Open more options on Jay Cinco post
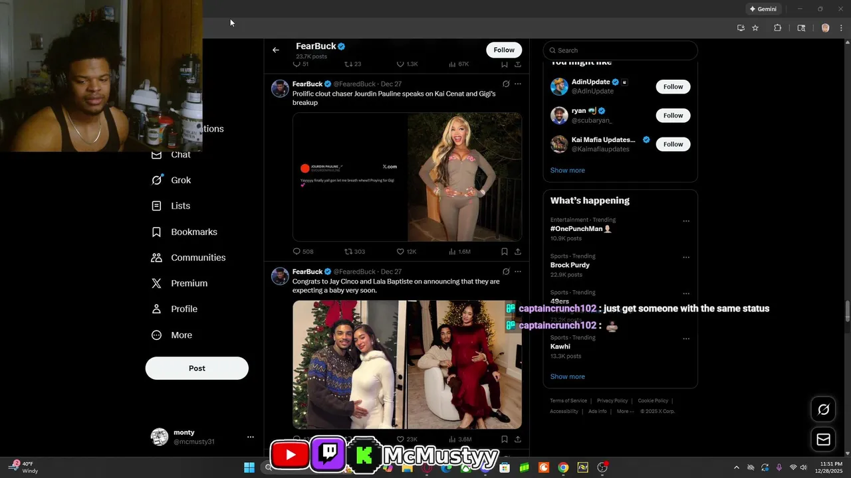Viewport: 851px width, 478px height. tap(518, 272)
